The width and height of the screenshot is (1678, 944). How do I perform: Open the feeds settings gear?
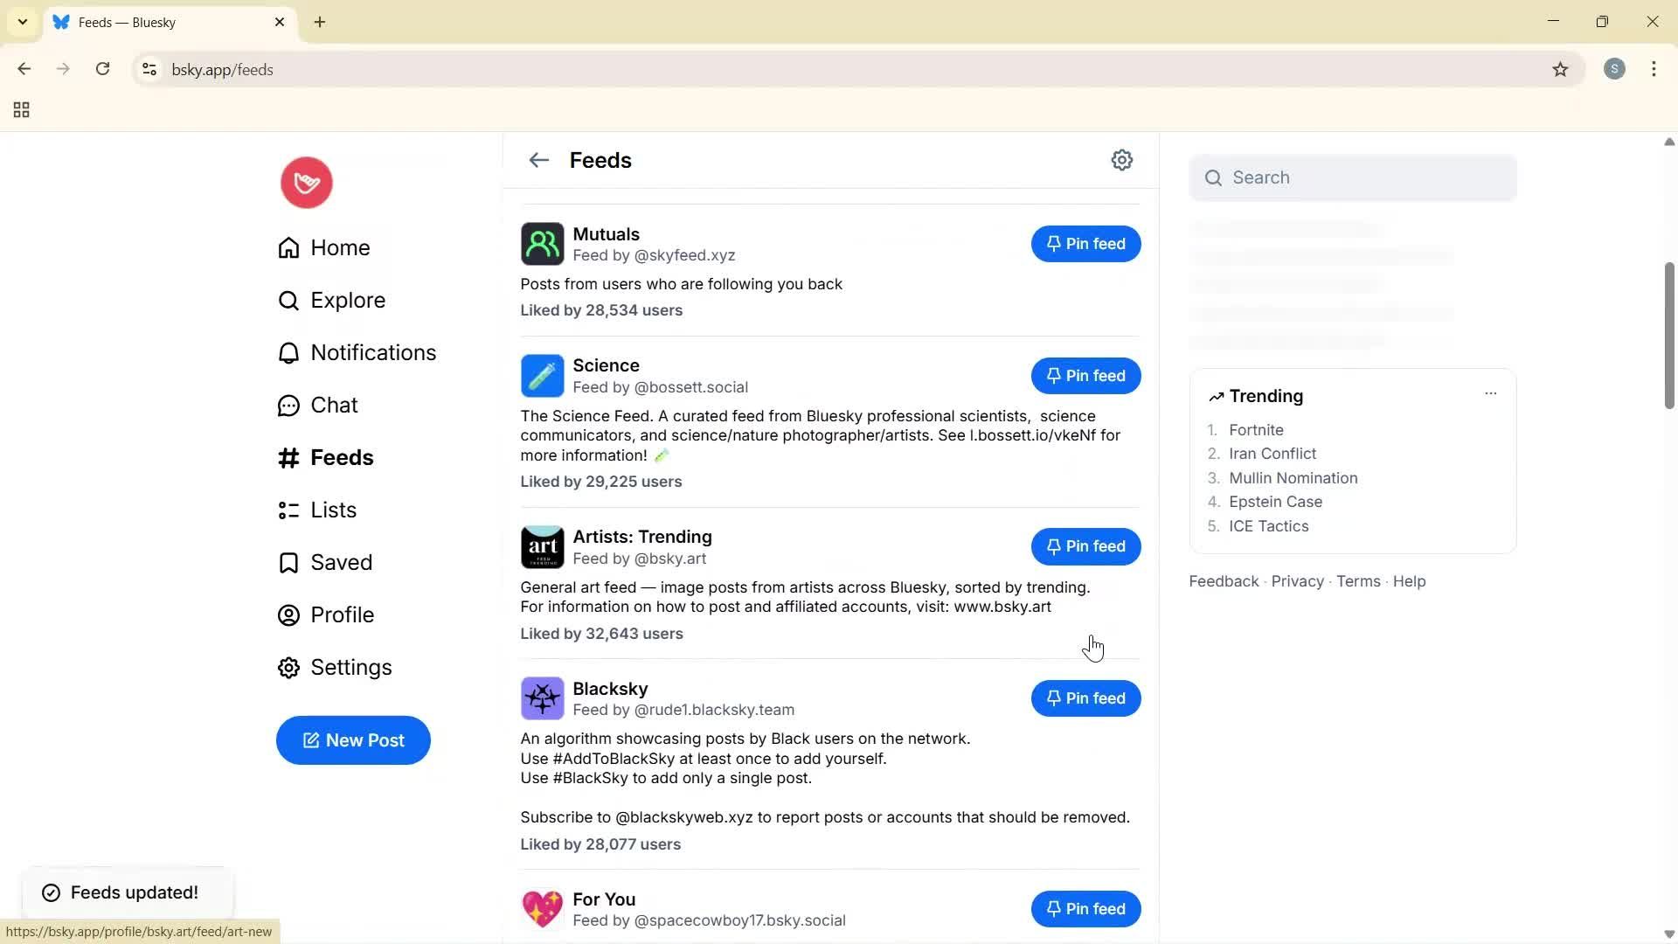(1122, 160)
